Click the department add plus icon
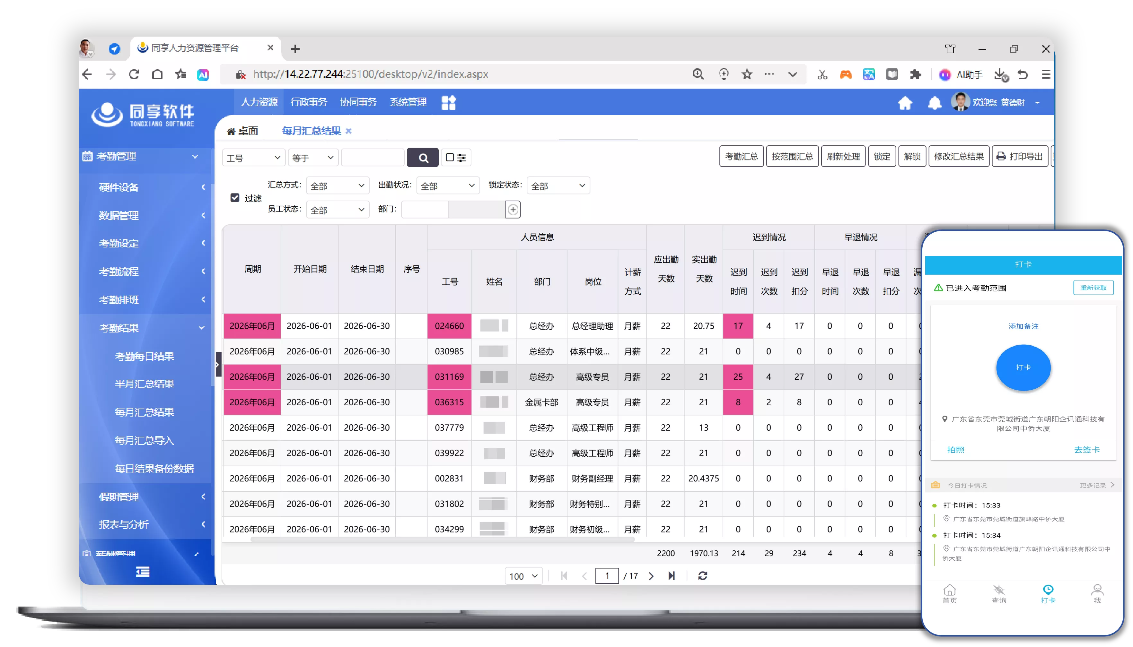1133x647 pixels. (513, 209)
